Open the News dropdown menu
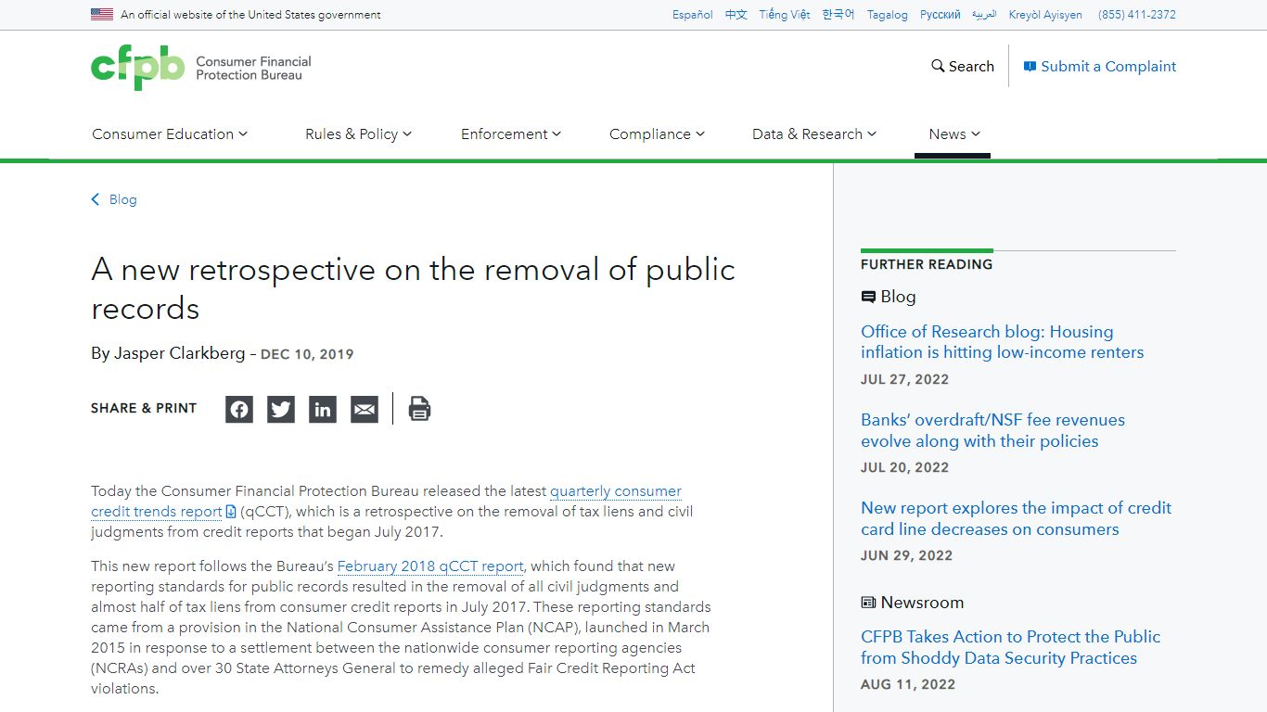This screenshot has height=712, width=1267. (x=954, y=134)
